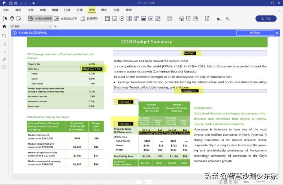Select the signature field form tool
283x185 pixels.
pos(158,18)
